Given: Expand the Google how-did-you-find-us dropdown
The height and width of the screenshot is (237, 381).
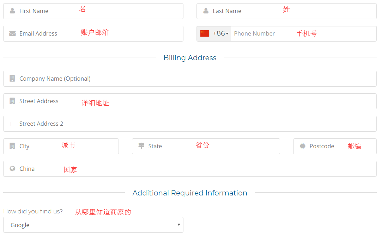Looking at the screenshot, I should point(93,225).
